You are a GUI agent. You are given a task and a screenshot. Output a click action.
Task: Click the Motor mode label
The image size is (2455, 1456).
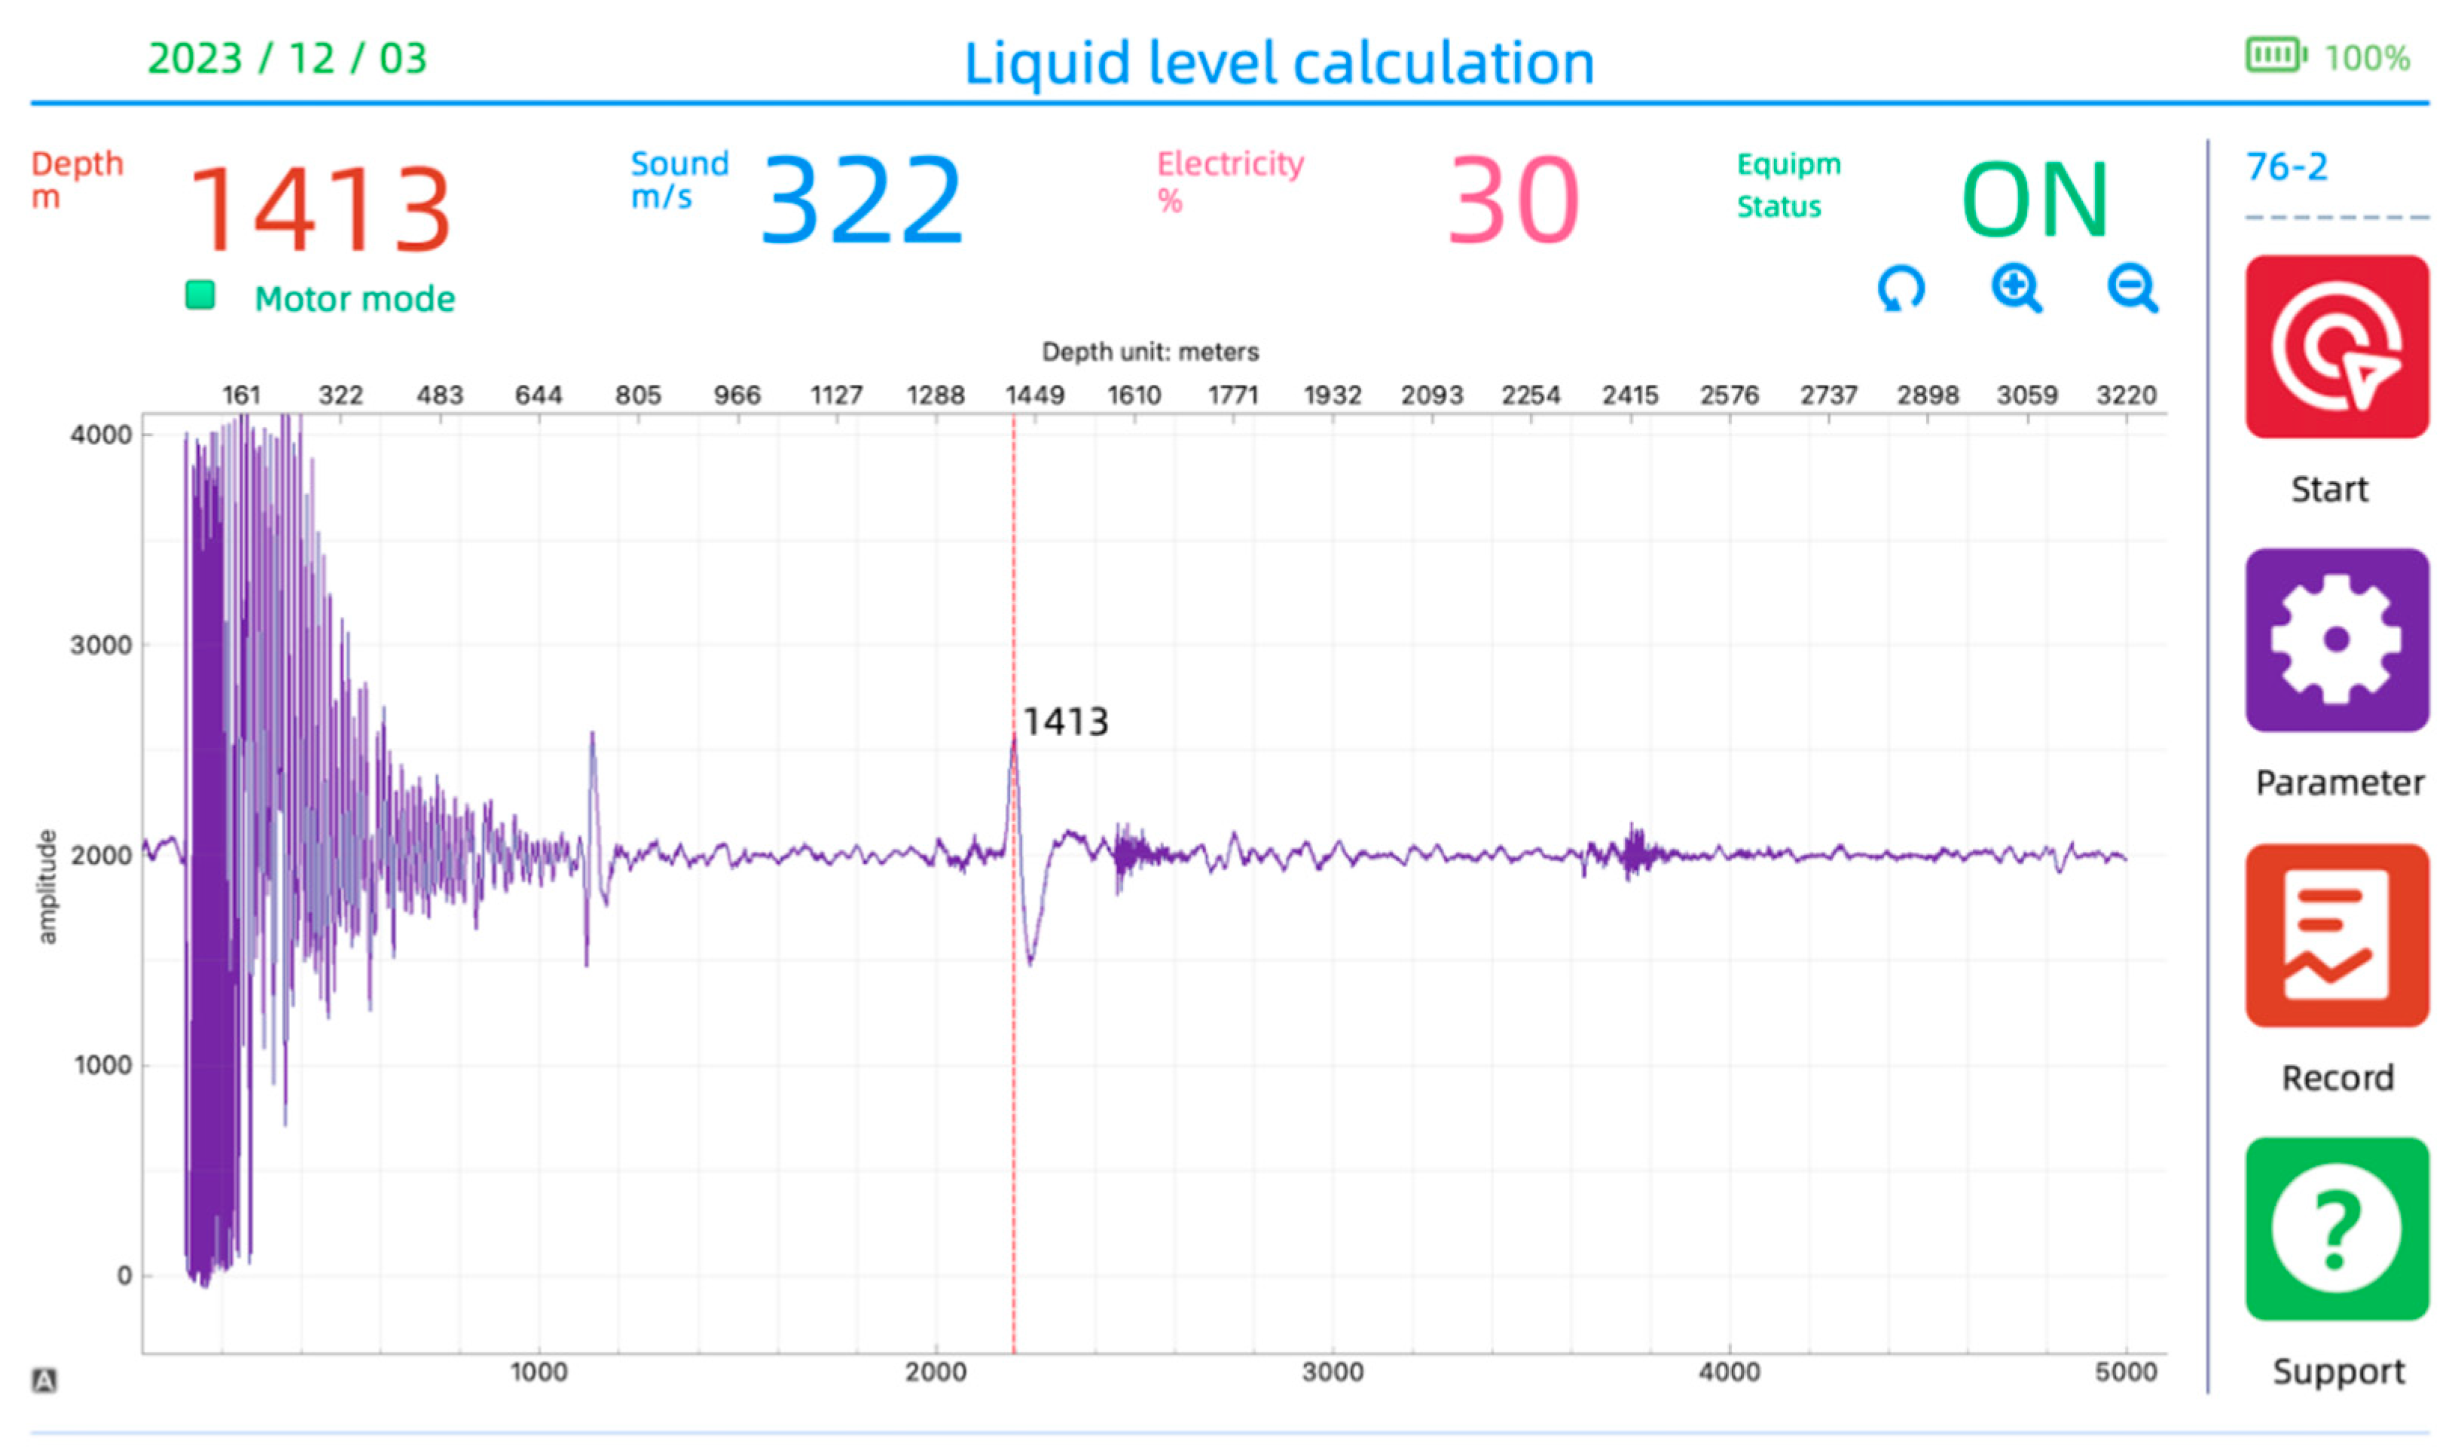point(354,298)
